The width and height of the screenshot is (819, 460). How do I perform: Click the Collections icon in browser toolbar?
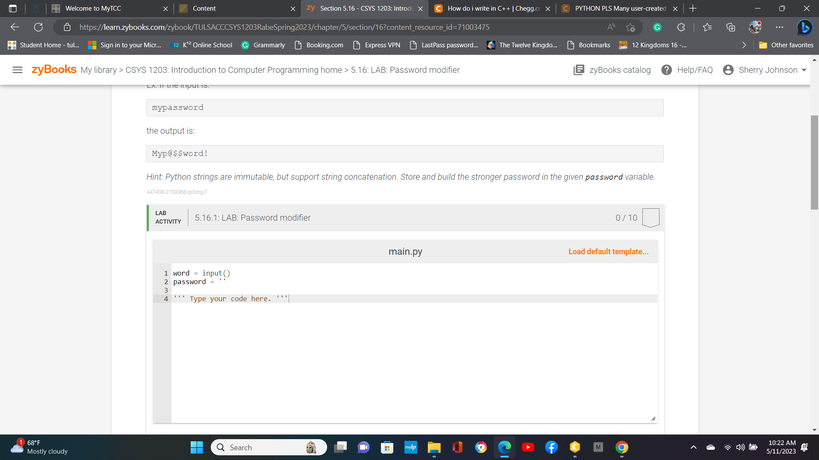[730, 27]
